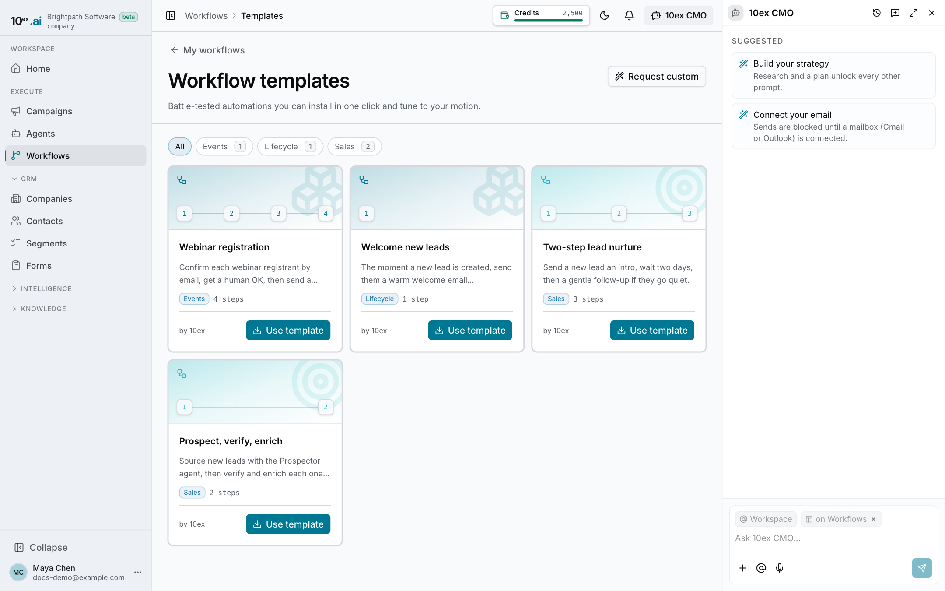Image resolution: width=945 pixels, height=591 pixels.
Task: Filter templates by Lifecycle
Action: (x=290, y=147)
